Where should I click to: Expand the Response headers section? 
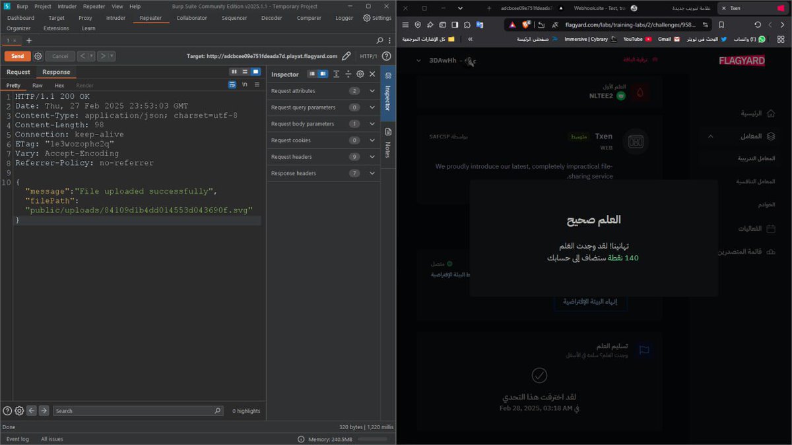372,173
